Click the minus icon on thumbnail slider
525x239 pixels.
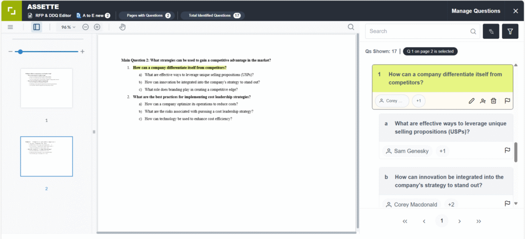[x=10, y=52]
